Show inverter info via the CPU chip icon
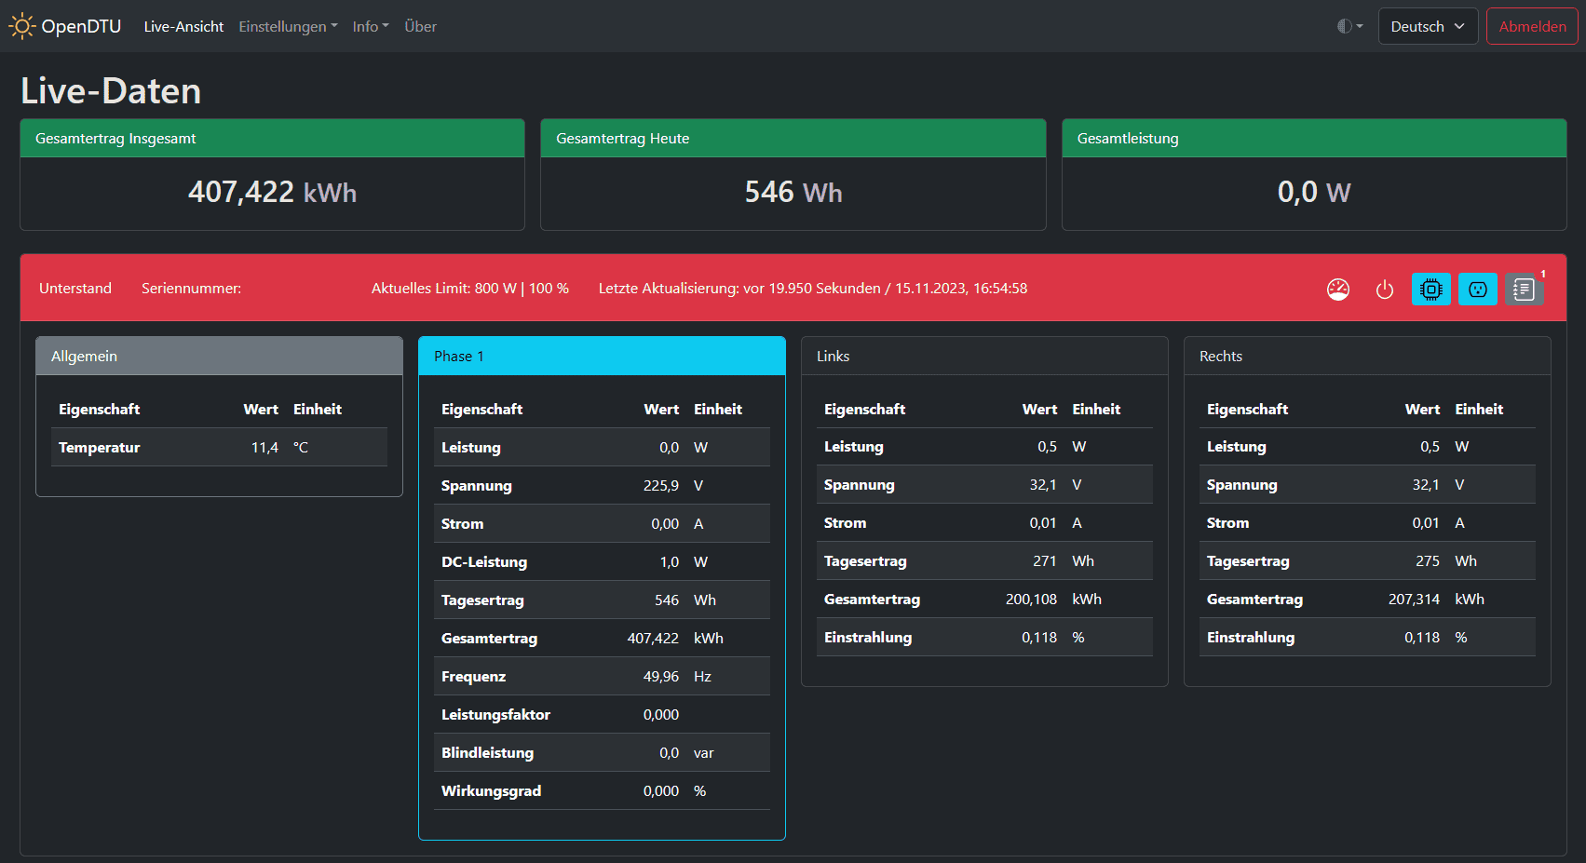The height and width of the screenshot is (863, 1586). point(1430,290)
